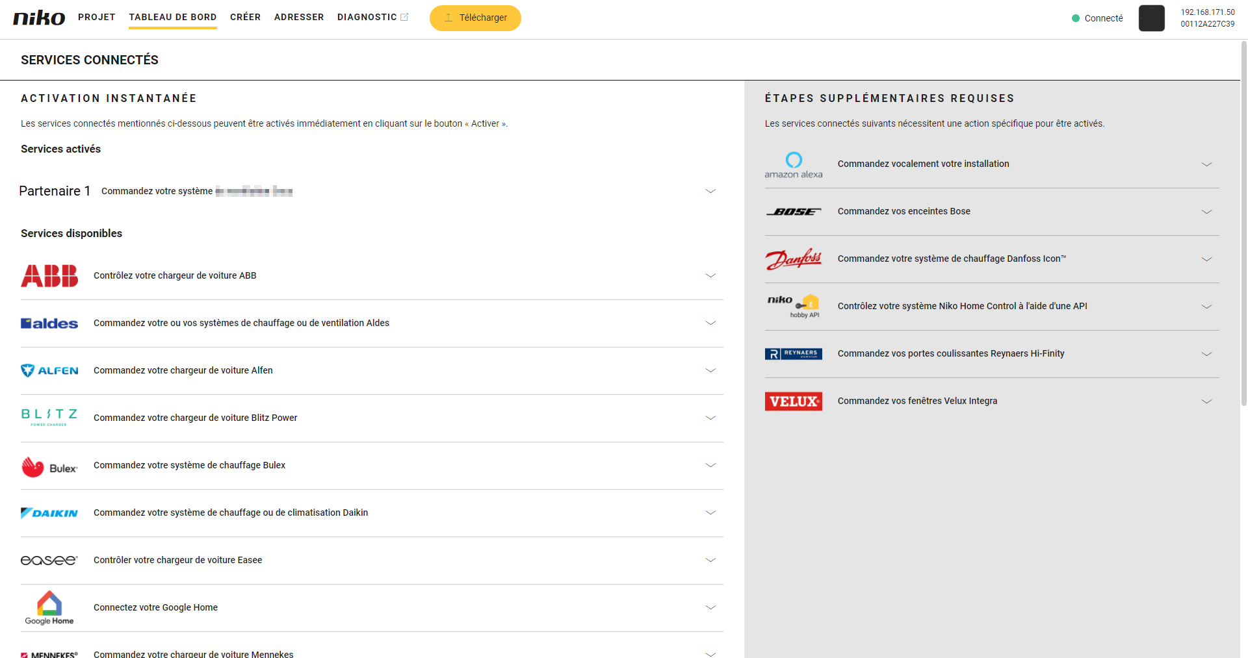1248x658 pixels.
Task: Click the MAC address 00112A227C39
Action: click(1208, 24)
